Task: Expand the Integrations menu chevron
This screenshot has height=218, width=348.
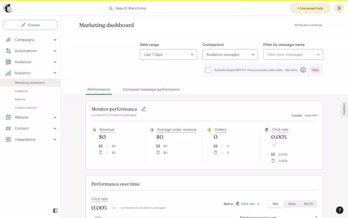Action: 55,140
